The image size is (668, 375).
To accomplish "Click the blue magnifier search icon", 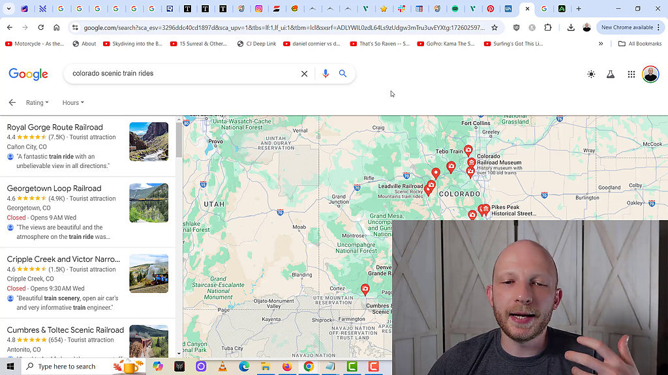I will tap(343, 74).
